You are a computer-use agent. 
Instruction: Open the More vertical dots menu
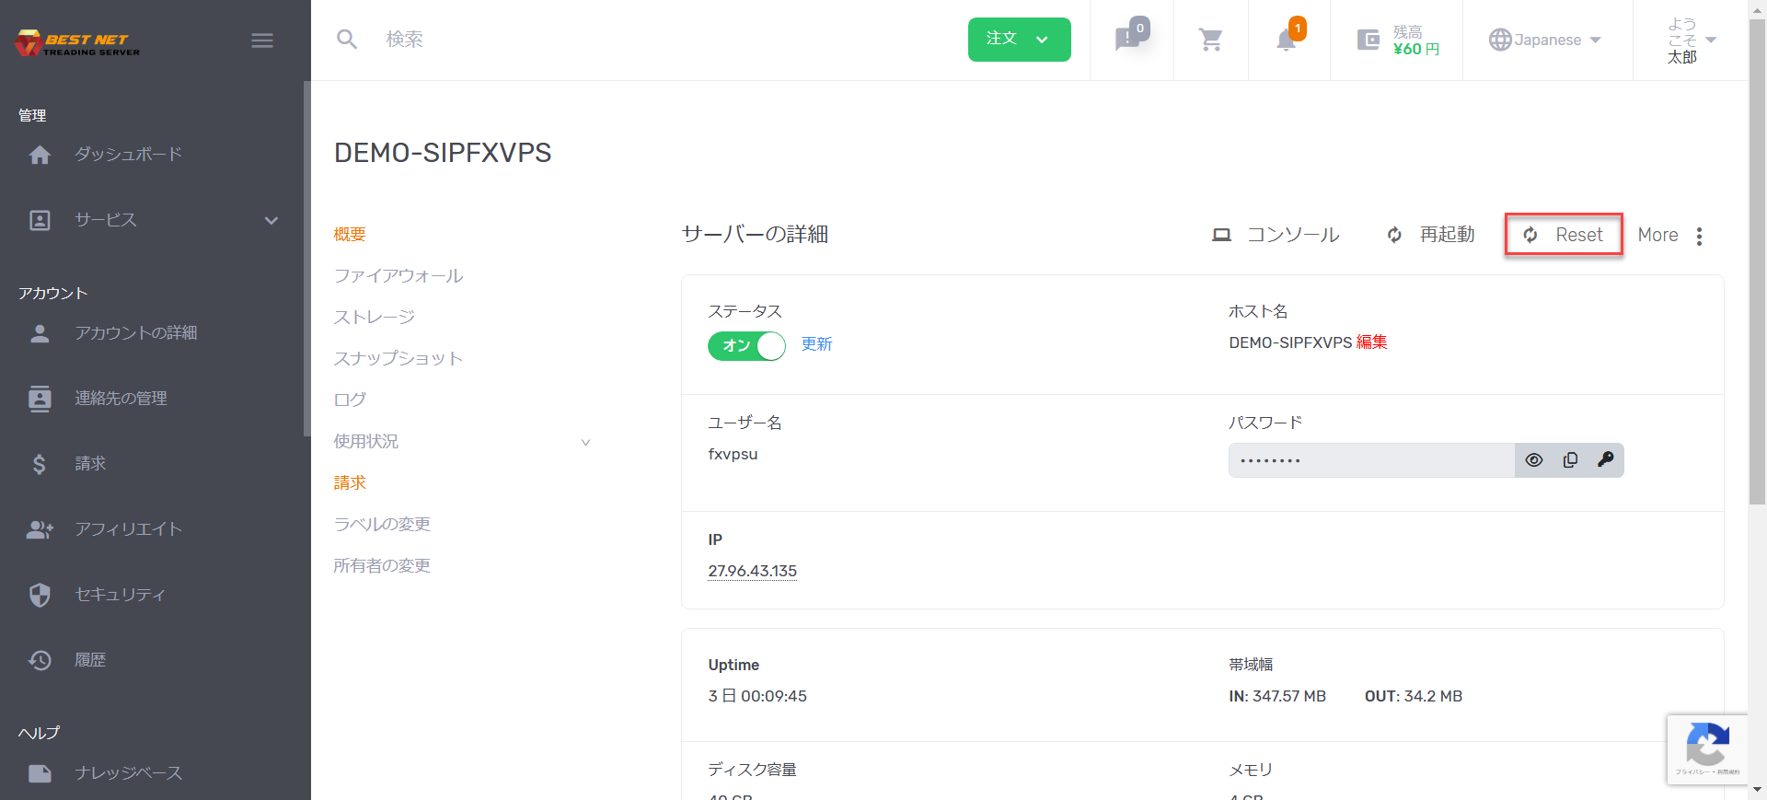1699,236
